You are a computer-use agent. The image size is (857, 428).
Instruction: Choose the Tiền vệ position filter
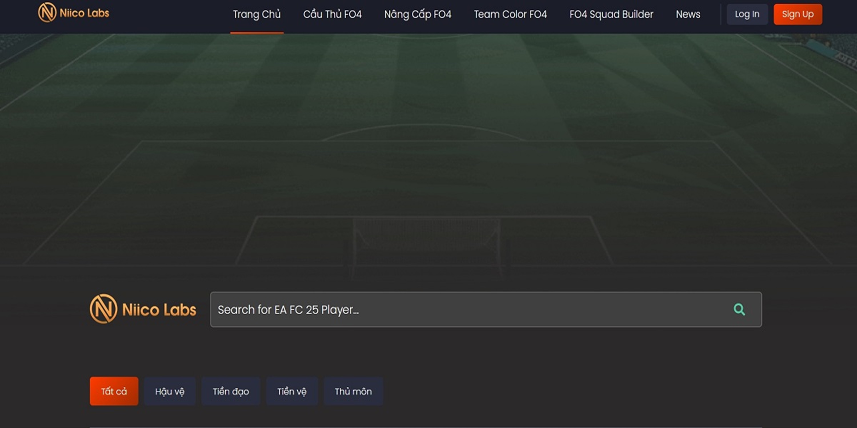292,391
